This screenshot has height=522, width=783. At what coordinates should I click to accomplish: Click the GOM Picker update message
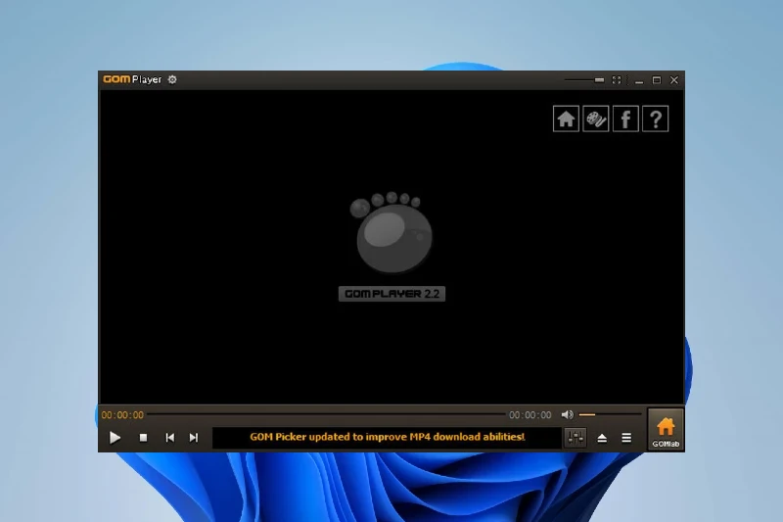point(388,437)
